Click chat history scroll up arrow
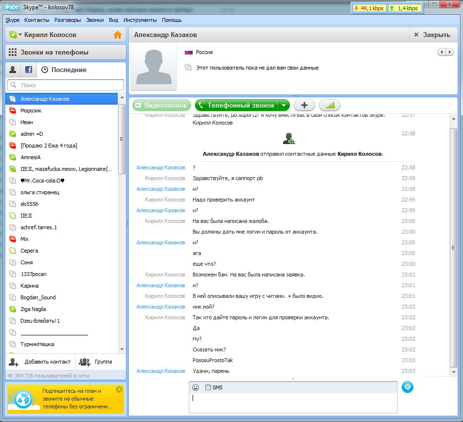Screen dimensions: 463x422 pos(454,118)
